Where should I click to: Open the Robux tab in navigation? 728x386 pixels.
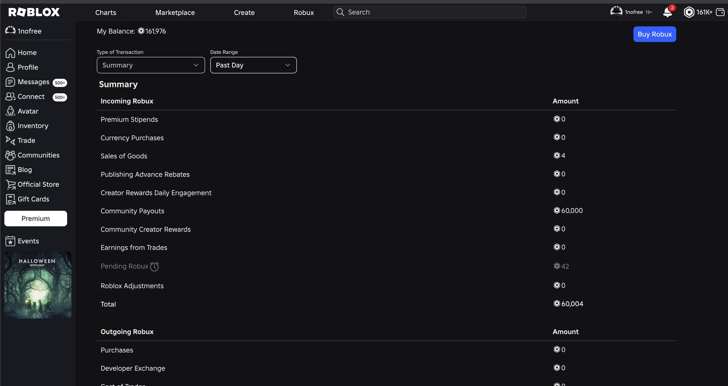(304, 13)
